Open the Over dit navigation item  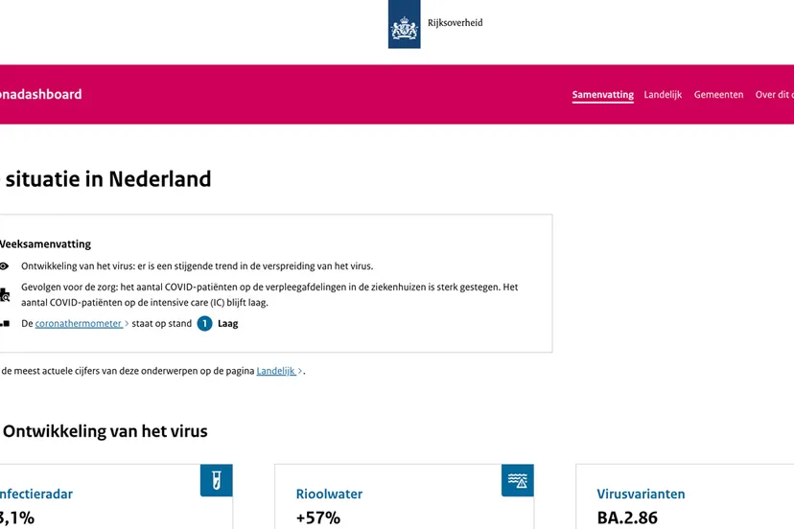click(774, 95)
